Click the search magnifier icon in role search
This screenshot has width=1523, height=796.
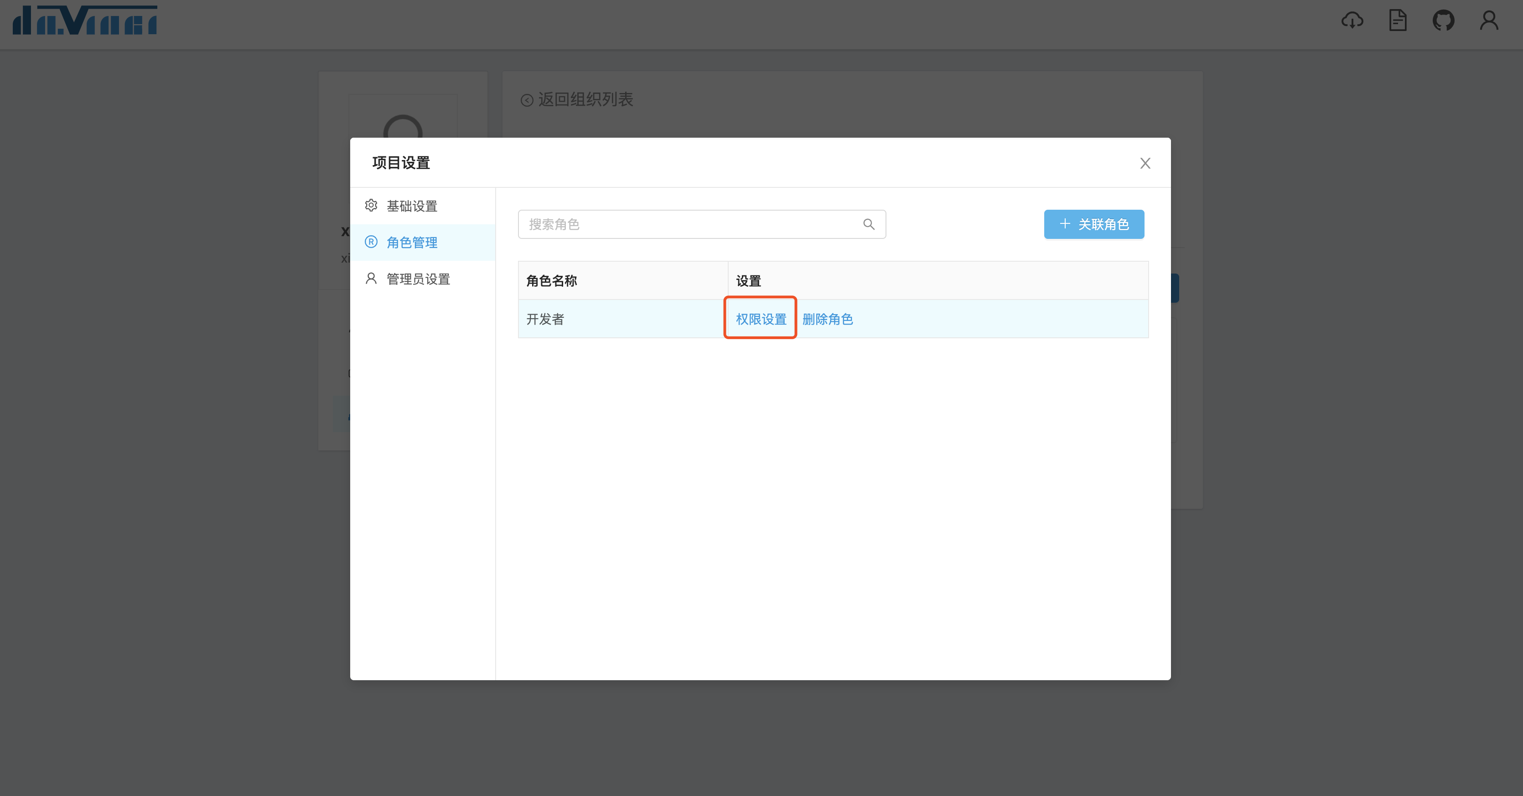click(x=869, y=225)
